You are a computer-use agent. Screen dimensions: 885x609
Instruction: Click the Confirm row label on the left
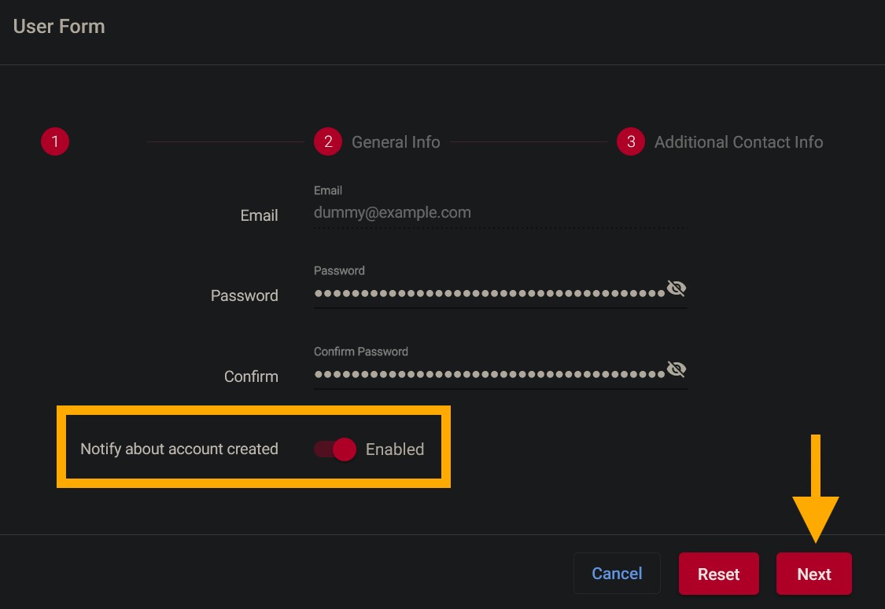[251, 376]
